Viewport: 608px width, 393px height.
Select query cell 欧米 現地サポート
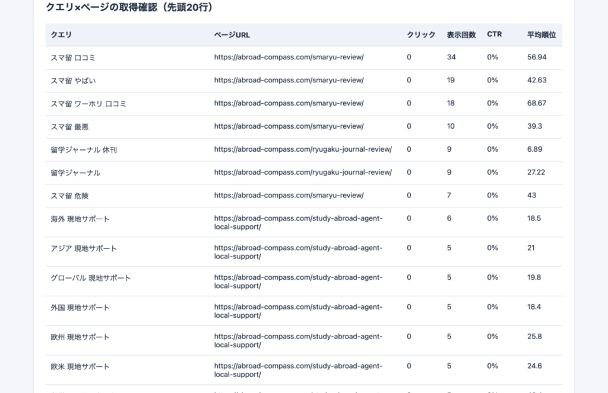[x=80, y=367]
